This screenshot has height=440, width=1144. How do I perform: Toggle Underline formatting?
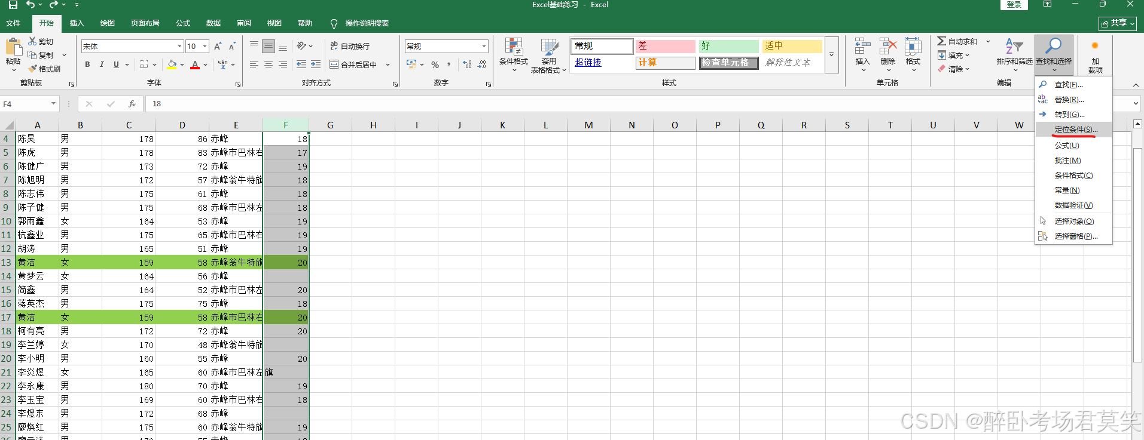[x=116, y=64]
